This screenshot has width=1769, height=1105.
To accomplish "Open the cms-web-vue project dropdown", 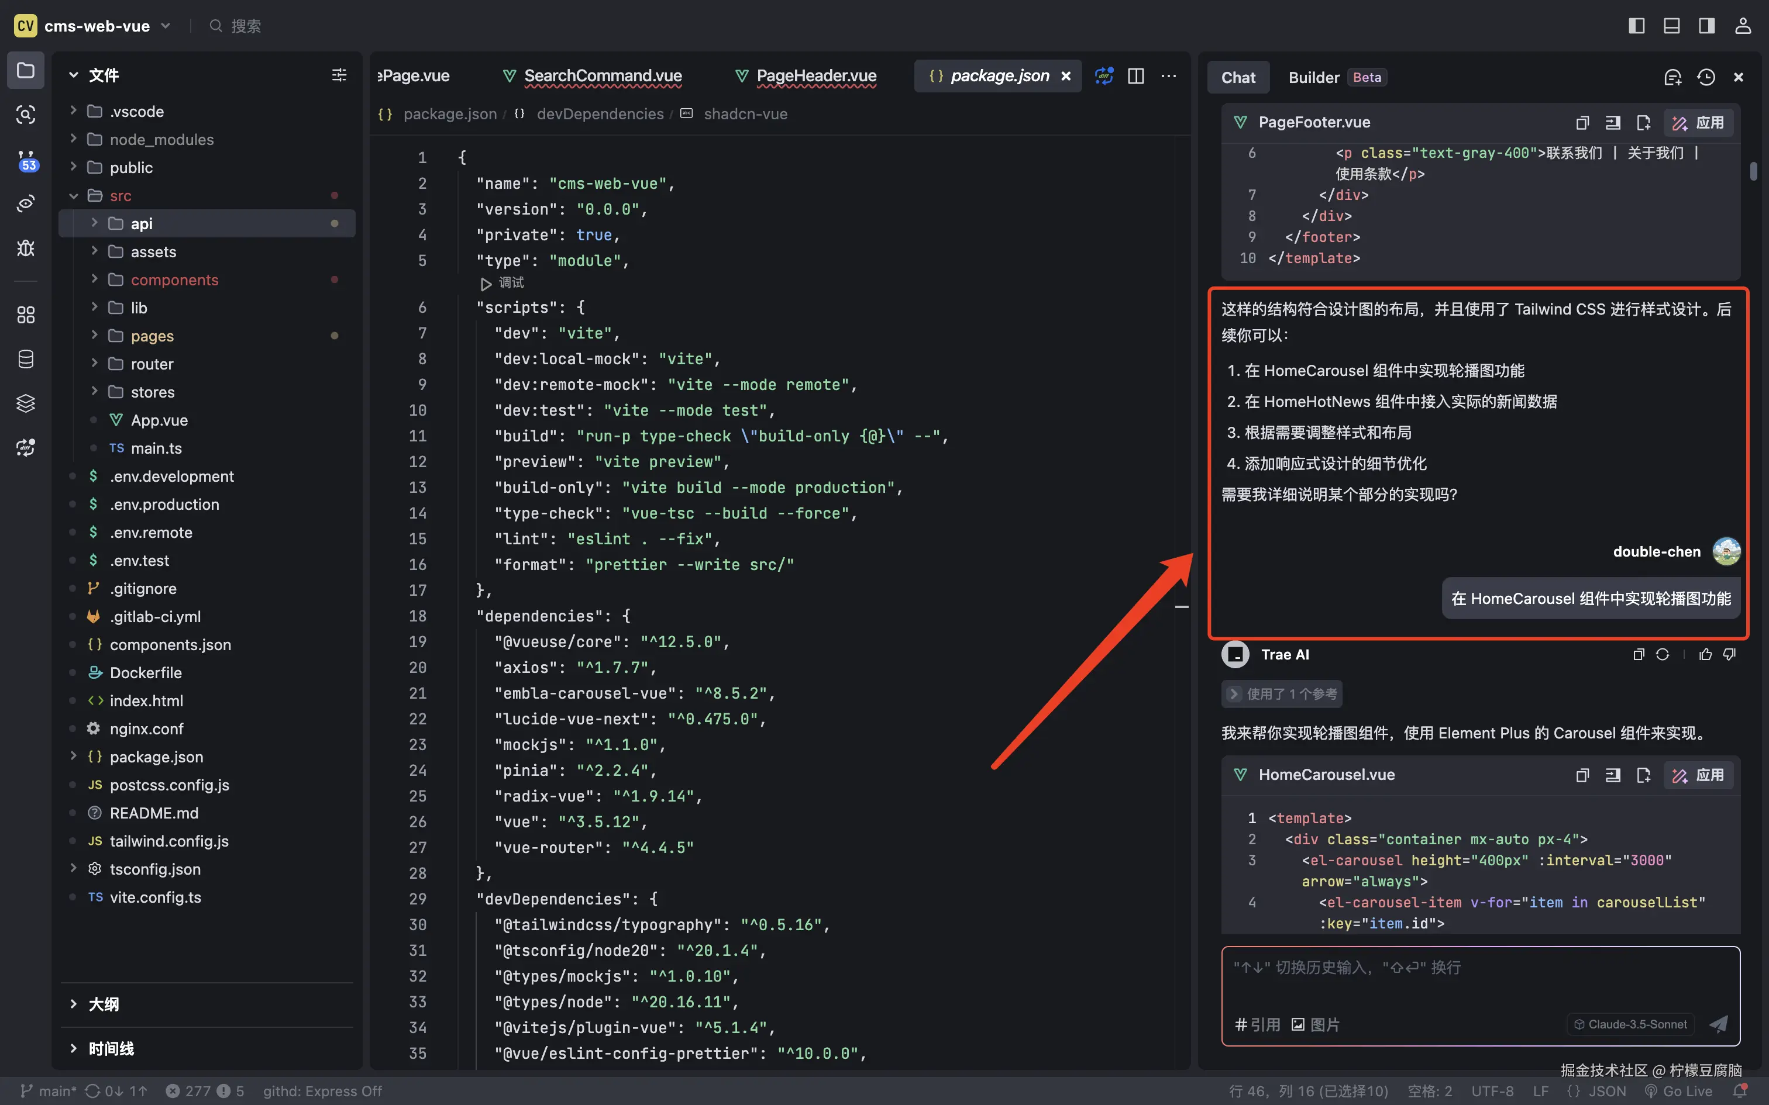I will (x=93, y=26).
